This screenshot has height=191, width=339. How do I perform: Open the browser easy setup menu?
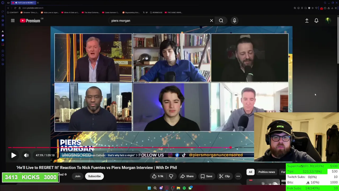point(336,8)
